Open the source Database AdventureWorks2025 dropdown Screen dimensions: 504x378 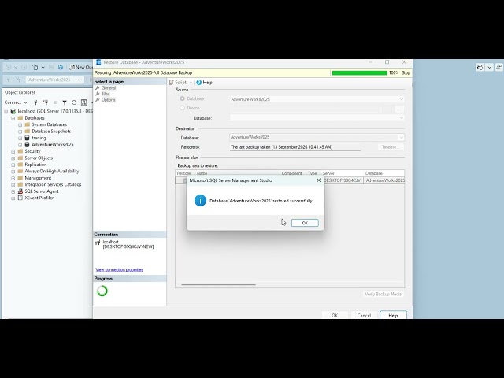pyautogui.click(x=317, y=99)
